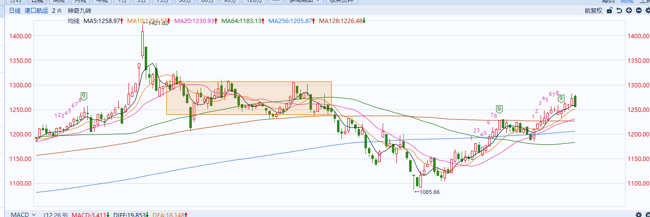
Task: Click the green 9 marker above 1017 area near 78 count
Action: pos(499,108)
